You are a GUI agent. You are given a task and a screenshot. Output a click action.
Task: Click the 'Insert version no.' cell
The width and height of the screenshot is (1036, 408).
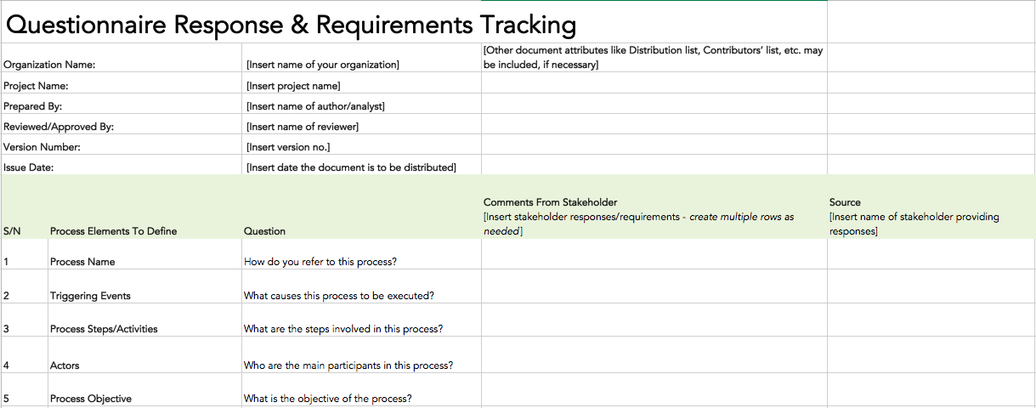[x=361, y=146]
